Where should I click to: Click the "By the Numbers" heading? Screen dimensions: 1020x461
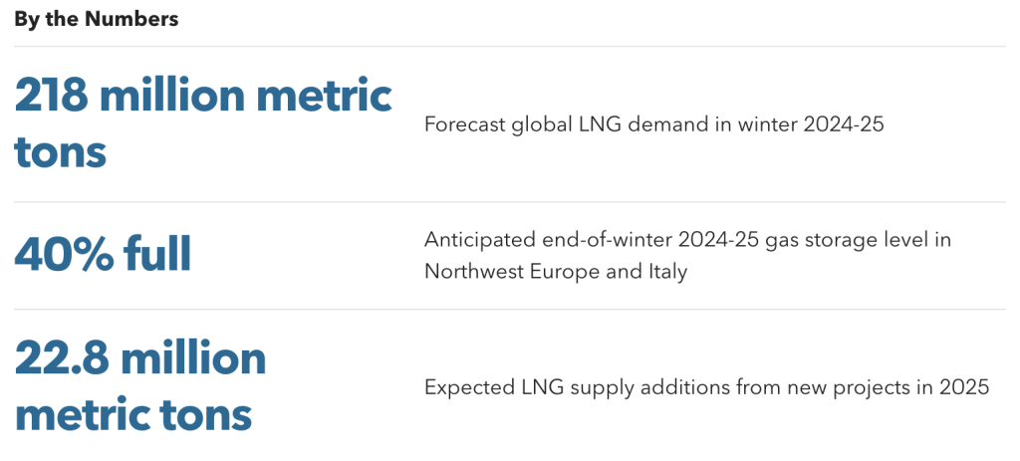(96, 19)
